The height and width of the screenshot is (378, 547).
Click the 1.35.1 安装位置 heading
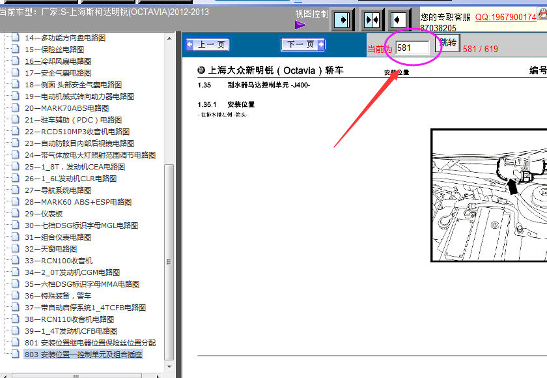(226, 104)
